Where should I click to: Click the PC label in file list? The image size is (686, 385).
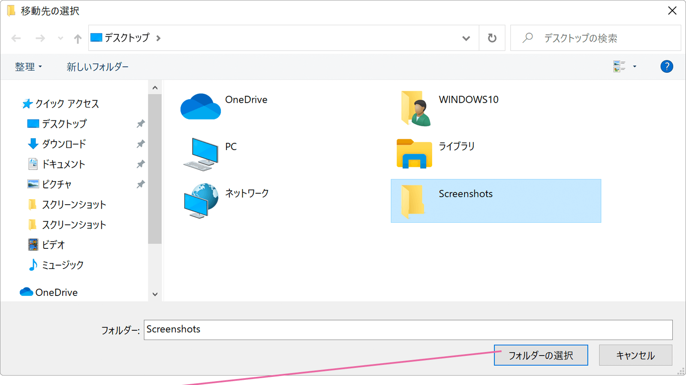click(231, 146)
